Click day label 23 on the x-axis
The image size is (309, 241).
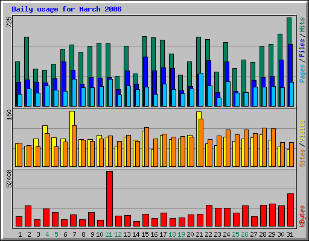point(217,234)
